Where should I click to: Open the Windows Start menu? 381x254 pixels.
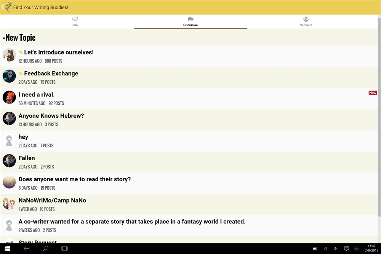pyautogui.click(x=7, y=249)
